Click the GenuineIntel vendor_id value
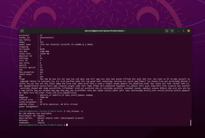205x138 pixels. click(x=46, y=38)
